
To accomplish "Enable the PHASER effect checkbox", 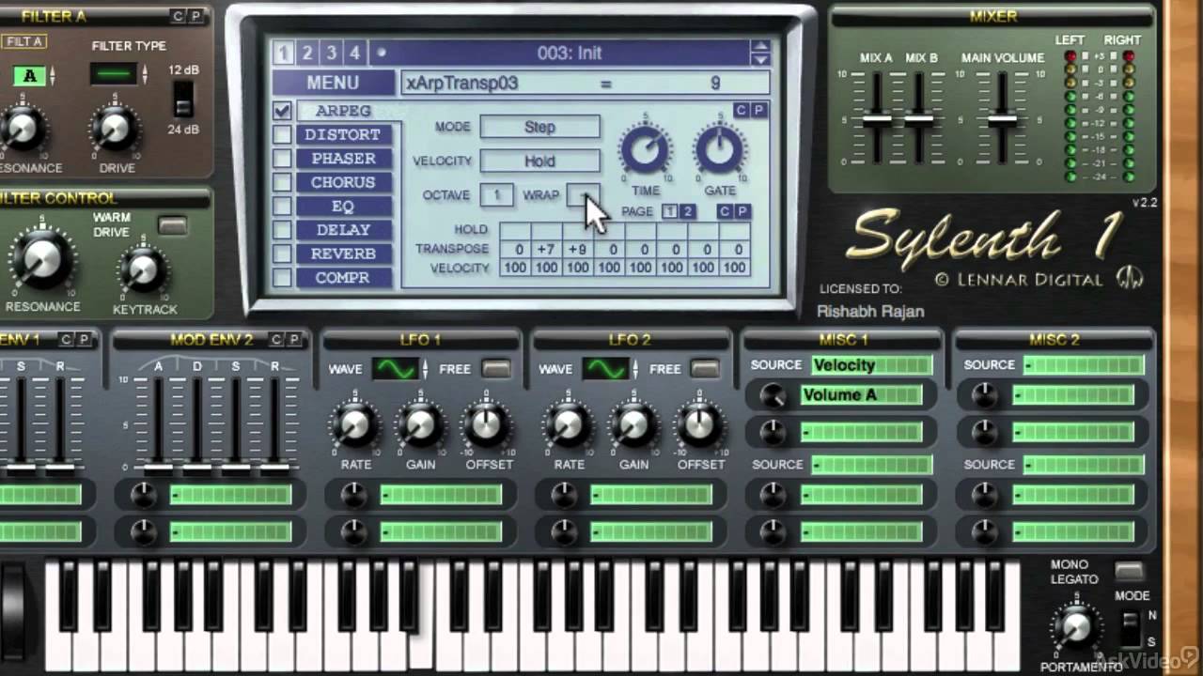I will [282, 159].
